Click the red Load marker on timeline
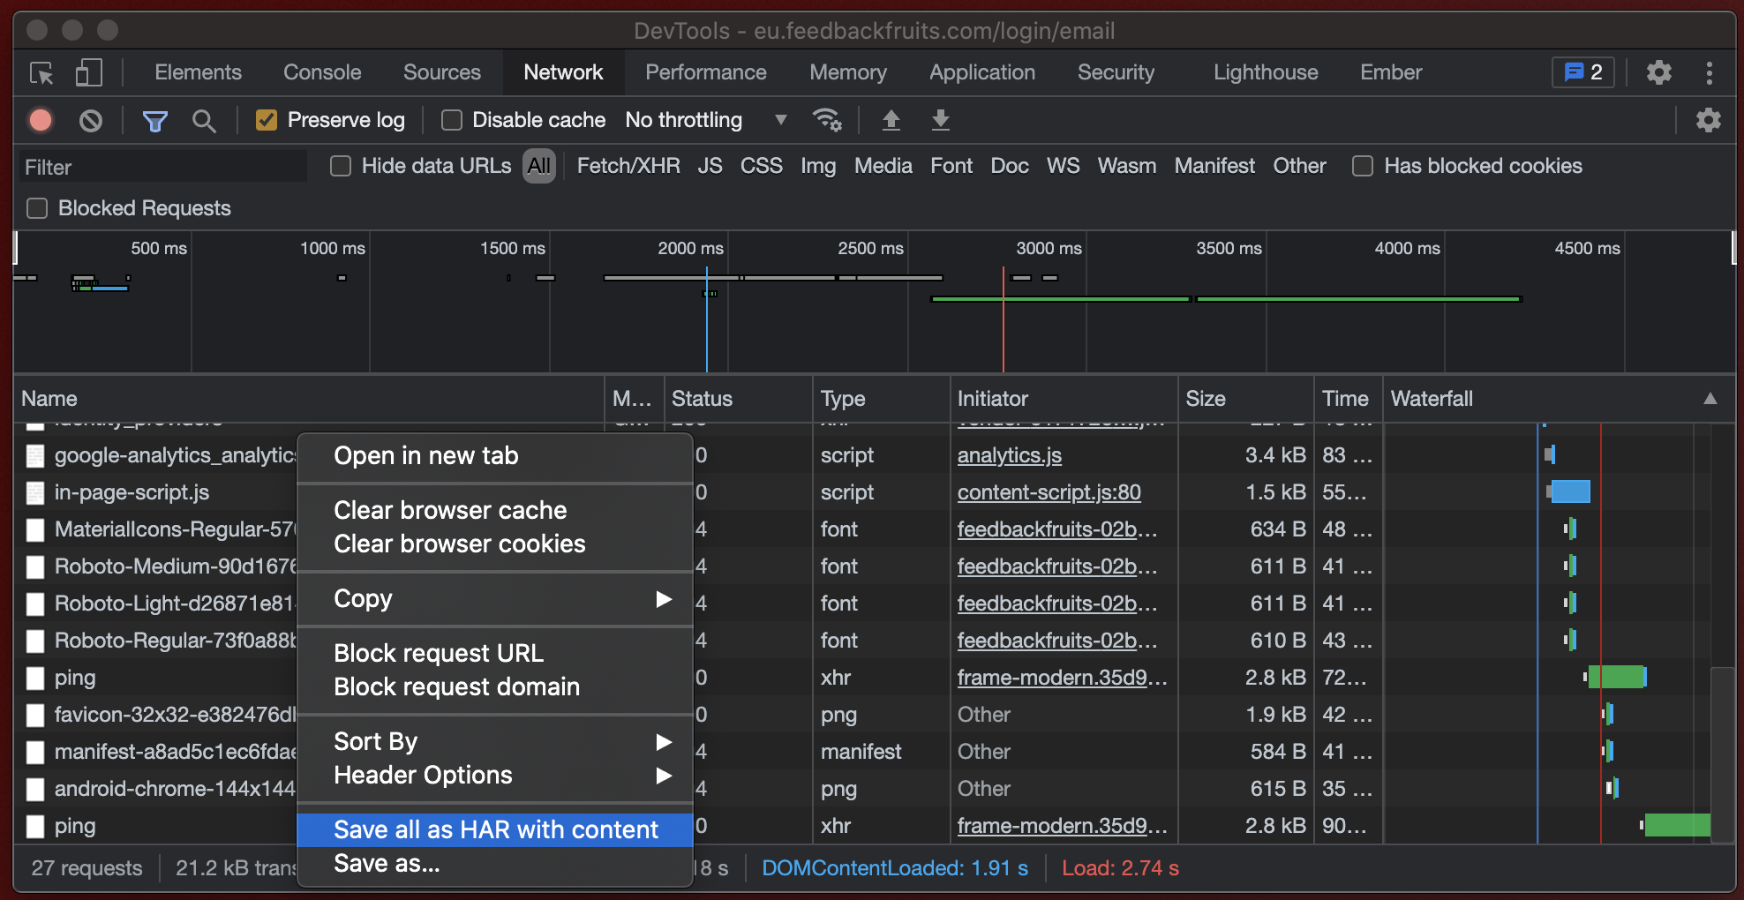 click(1004, 318)
